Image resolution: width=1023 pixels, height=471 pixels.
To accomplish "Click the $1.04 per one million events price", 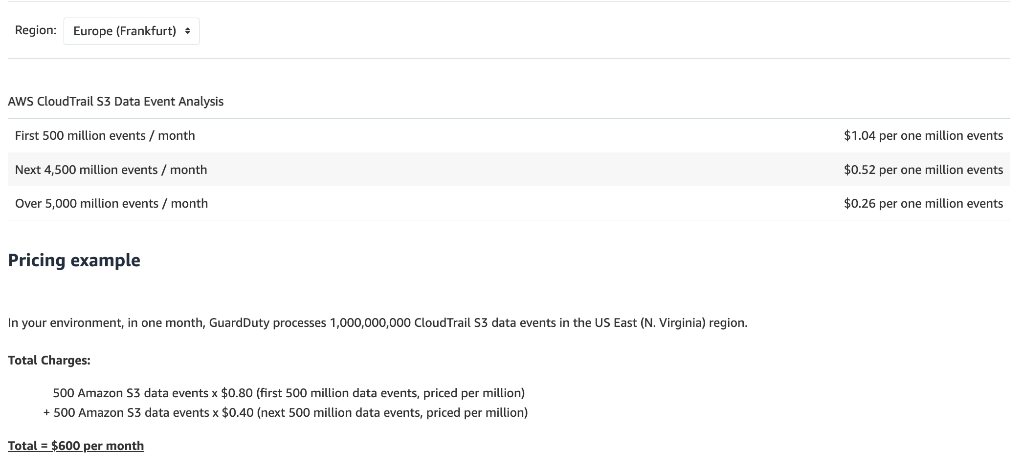I will pyautogui.click(x=923, y=136).
